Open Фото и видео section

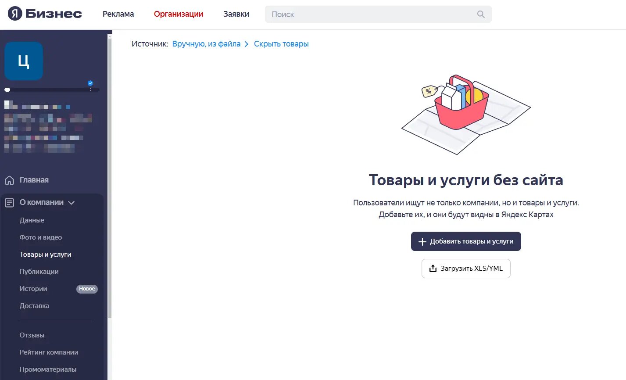41,237
